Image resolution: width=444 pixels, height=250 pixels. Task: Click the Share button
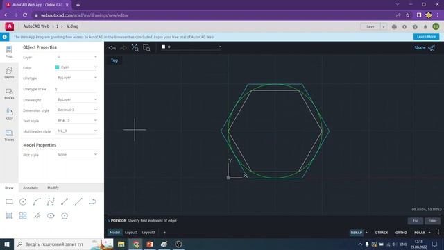(x=424, y=48)
